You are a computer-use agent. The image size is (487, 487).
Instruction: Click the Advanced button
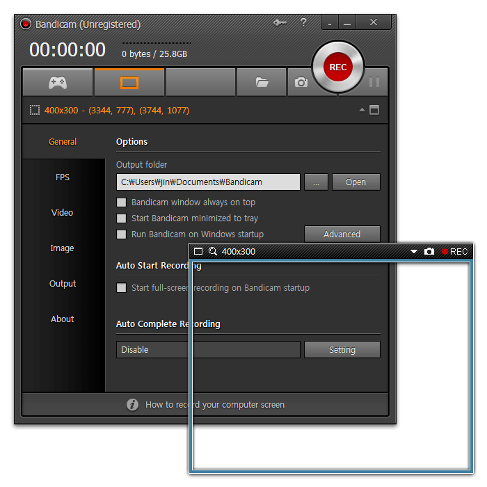click(342, 234)
